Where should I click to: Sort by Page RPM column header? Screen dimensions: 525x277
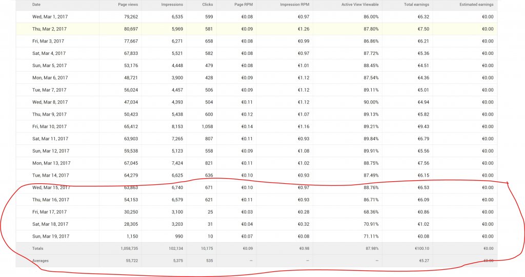pos(244,4)
